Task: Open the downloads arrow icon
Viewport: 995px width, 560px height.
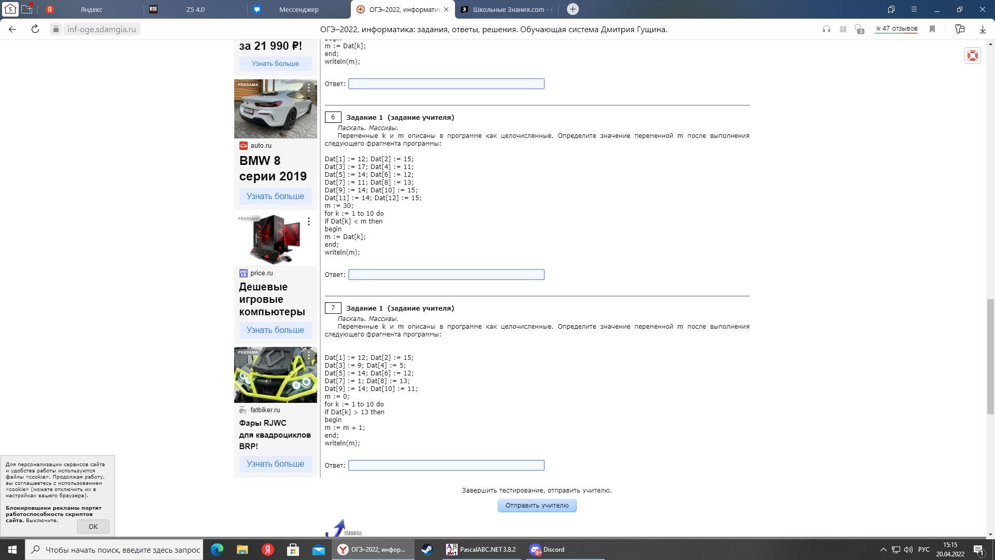Action: coord(982,29)
